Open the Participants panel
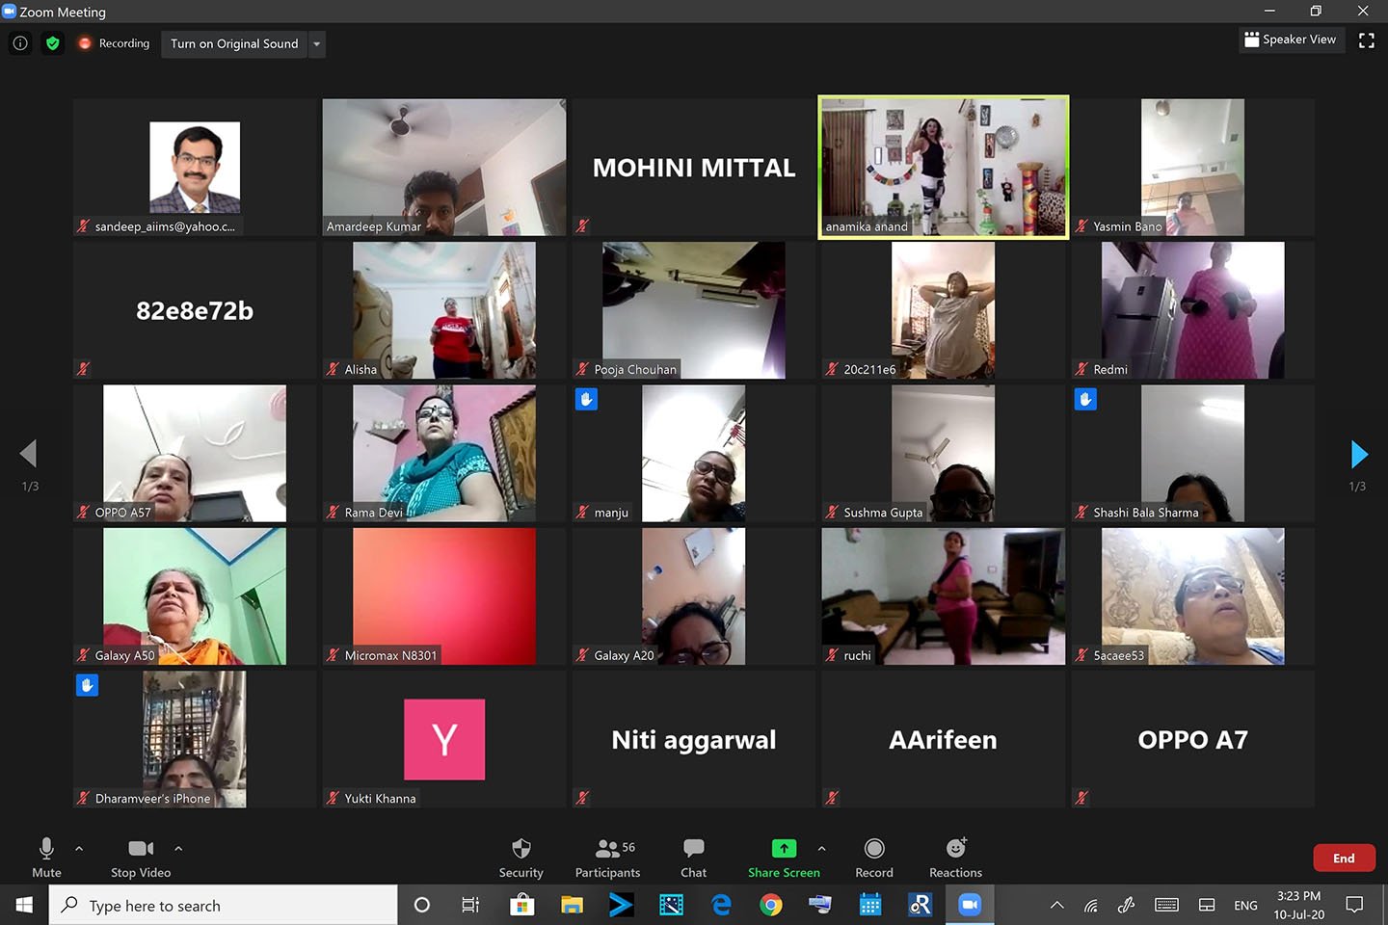This screenshot has height=925, width=1388. (607, 849)
